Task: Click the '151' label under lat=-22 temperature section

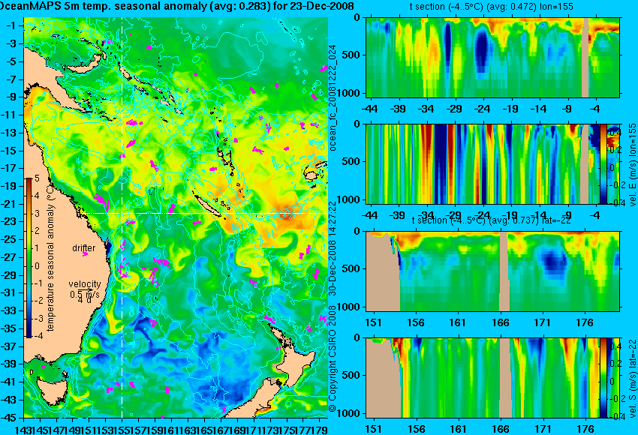Action: (x=374, y=322)
